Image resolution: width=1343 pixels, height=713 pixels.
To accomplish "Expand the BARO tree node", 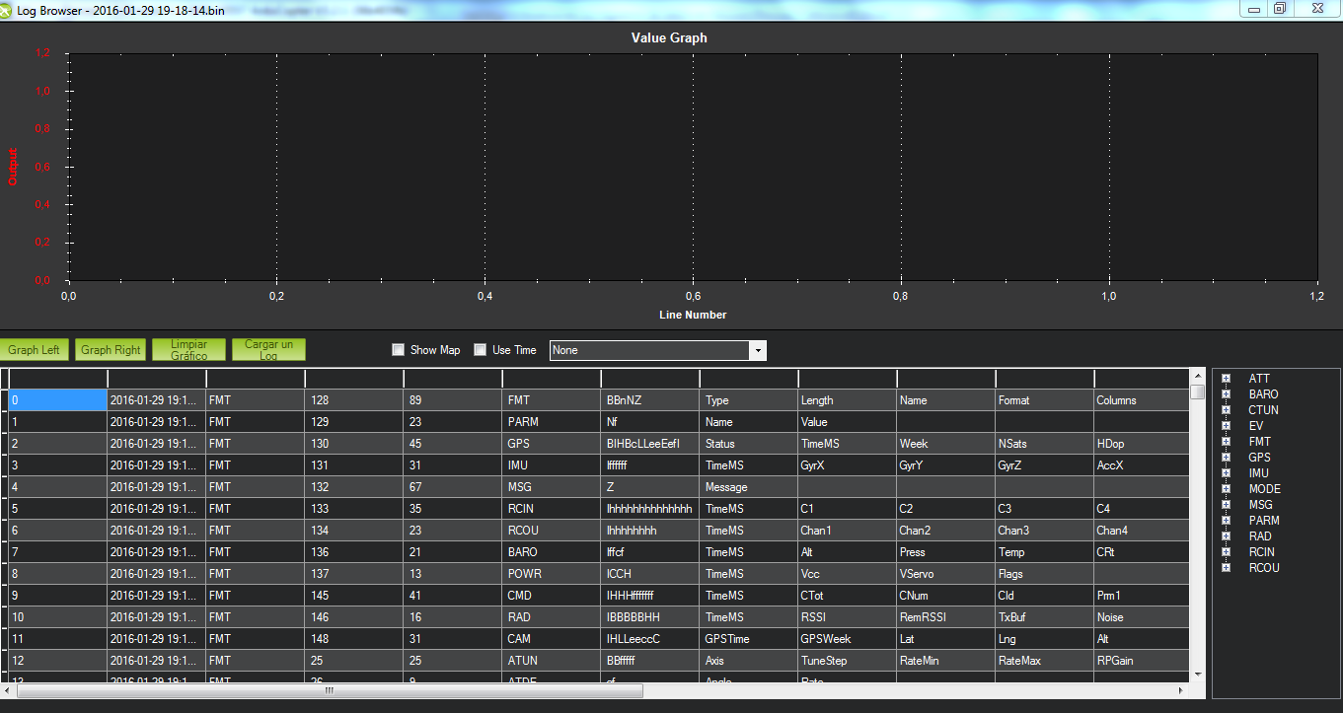I will 1226,394.
